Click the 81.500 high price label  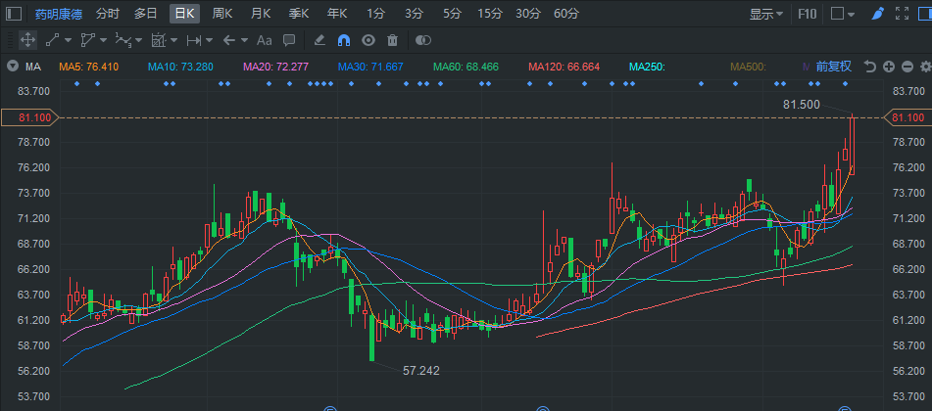[x=802, y=105]
